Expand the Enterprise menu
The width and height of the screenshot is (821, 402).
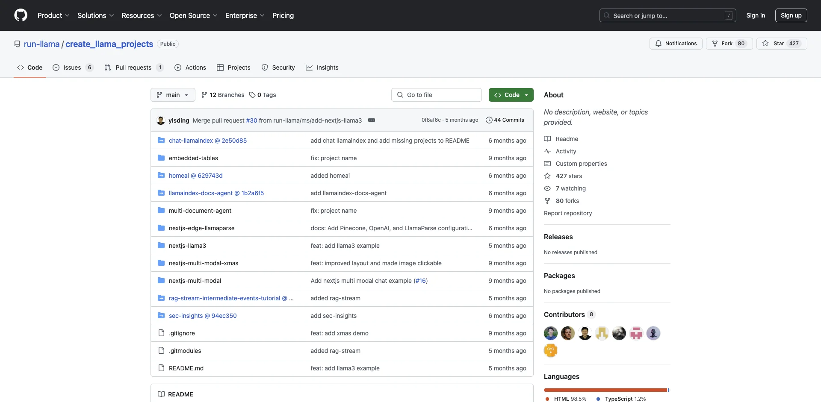pos(245,15)
